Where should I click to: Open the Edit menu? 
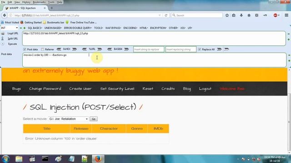pyautogui.click(x=10, y=2)
